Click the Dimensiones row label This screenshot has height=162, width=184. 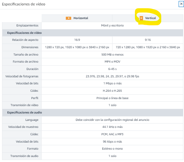point(30,47)
